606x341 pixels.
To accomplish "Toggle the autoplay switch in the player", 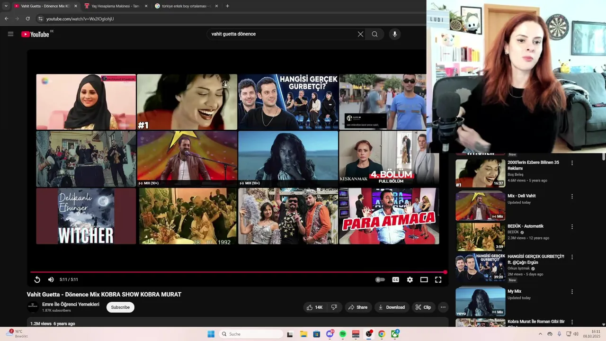I will 380,279.
